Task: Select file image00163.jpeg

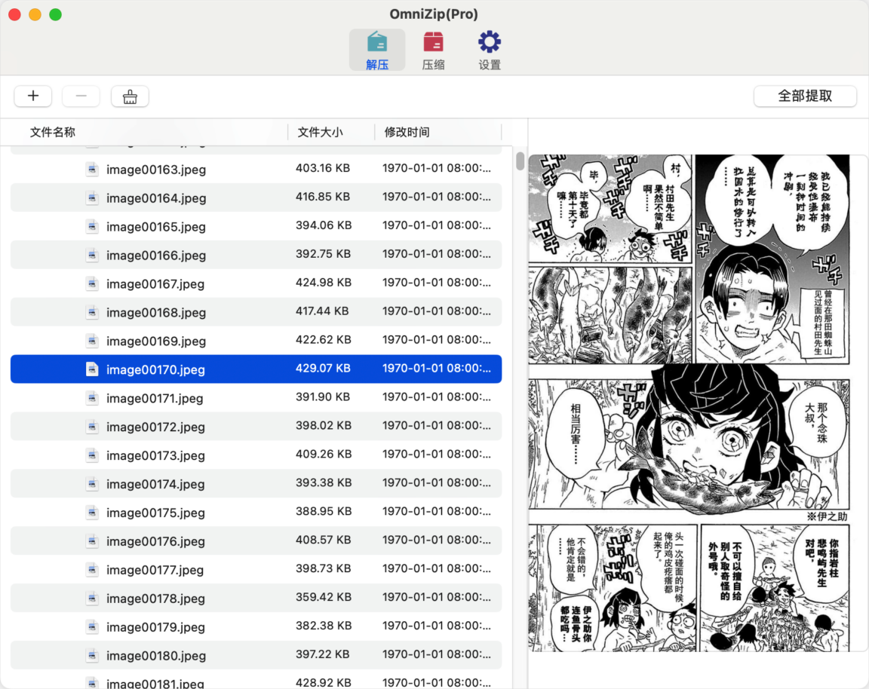Action: coord(256,169)
